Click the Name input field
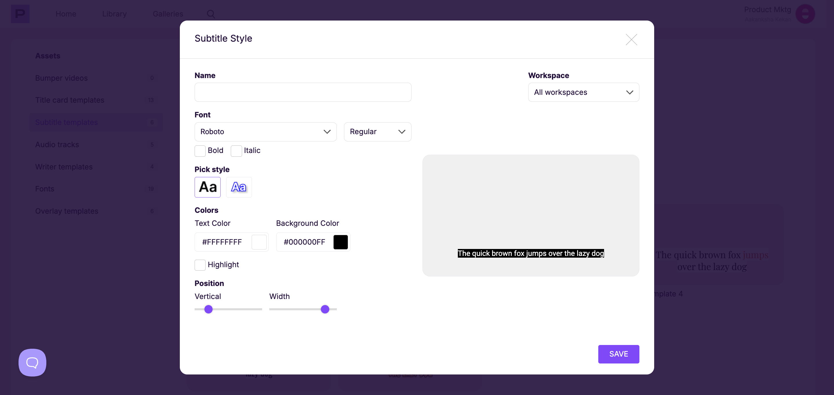This screenshot has height=395, width=834. point(303,92)
